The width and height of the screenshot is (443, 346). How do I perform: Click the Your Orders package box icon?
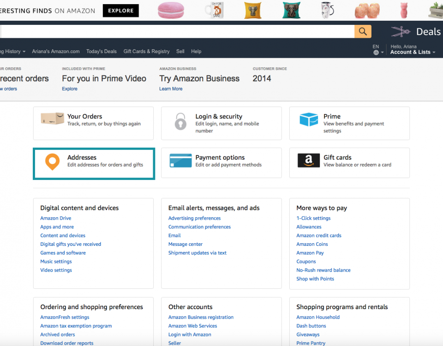[52, 119]
